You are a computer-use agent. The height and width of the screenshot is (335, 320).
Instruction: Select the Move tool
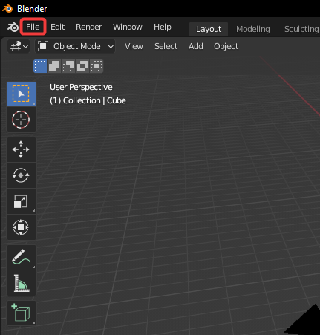tap(22, 149)
